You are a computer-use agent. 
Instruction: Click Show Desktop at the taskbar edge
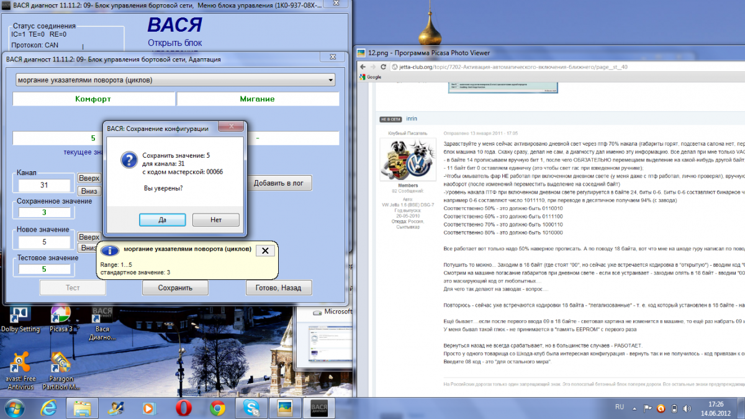pos(741,408)
